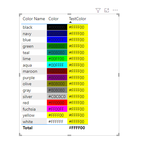Grab the top-left corner resize handle
The height and width of the screenshot is (154, 143).
coord(20,15)
